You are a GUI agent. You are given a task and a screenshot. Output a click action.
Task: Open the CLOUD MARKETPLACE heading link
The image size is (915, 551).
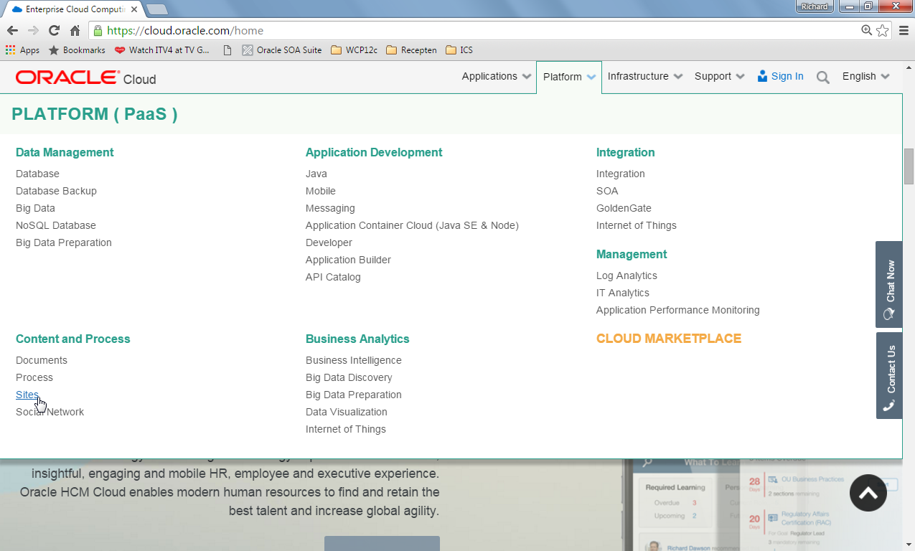[x=668, y=339]
